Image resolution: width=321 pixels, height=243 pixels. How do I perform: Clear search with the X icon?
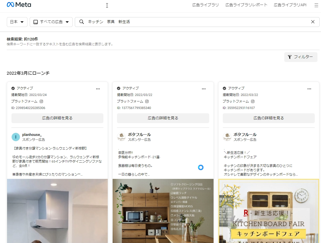[x=313, y=22]
